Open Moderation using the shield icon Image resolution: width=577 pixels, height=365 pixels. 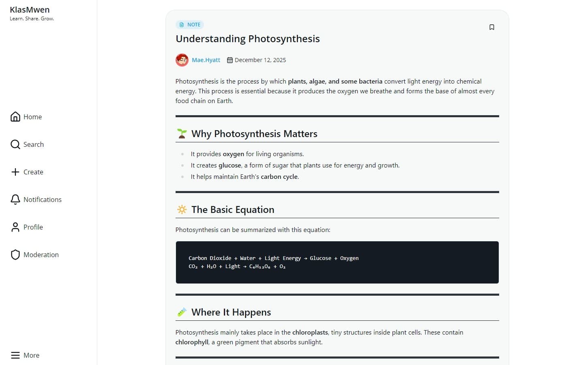click(x=15, y=254)
